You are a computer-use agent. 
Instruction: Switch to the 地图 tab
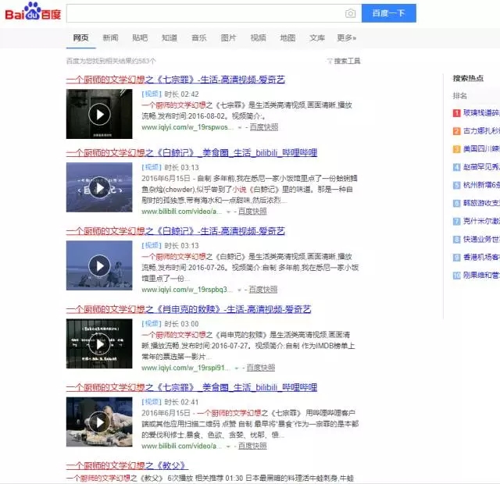coord(287,38)
